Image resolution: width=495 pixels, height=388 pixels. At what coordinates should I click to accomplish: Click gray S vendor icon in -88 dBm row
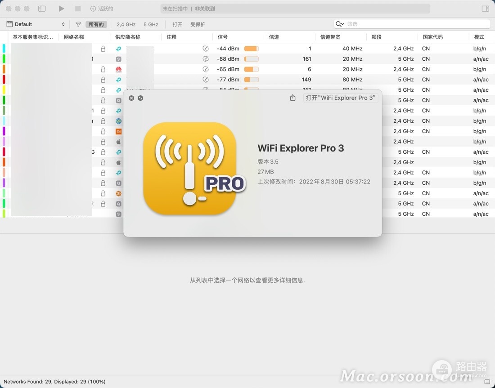[x=118, y=59]
